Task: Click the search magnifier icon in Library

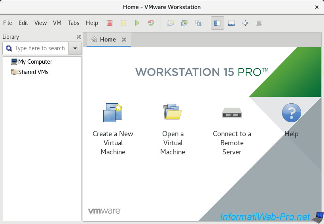Action: pos(9,48)
